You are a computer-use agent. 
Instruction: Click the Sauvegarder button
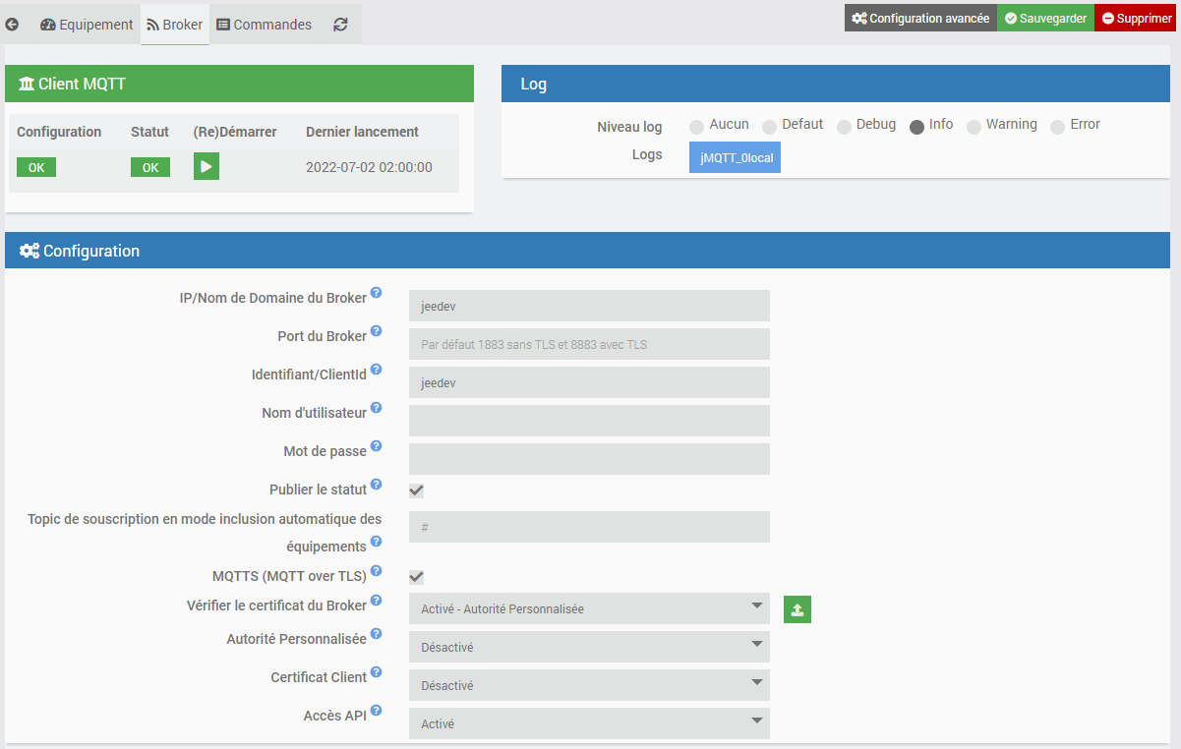coord(1045,19)
